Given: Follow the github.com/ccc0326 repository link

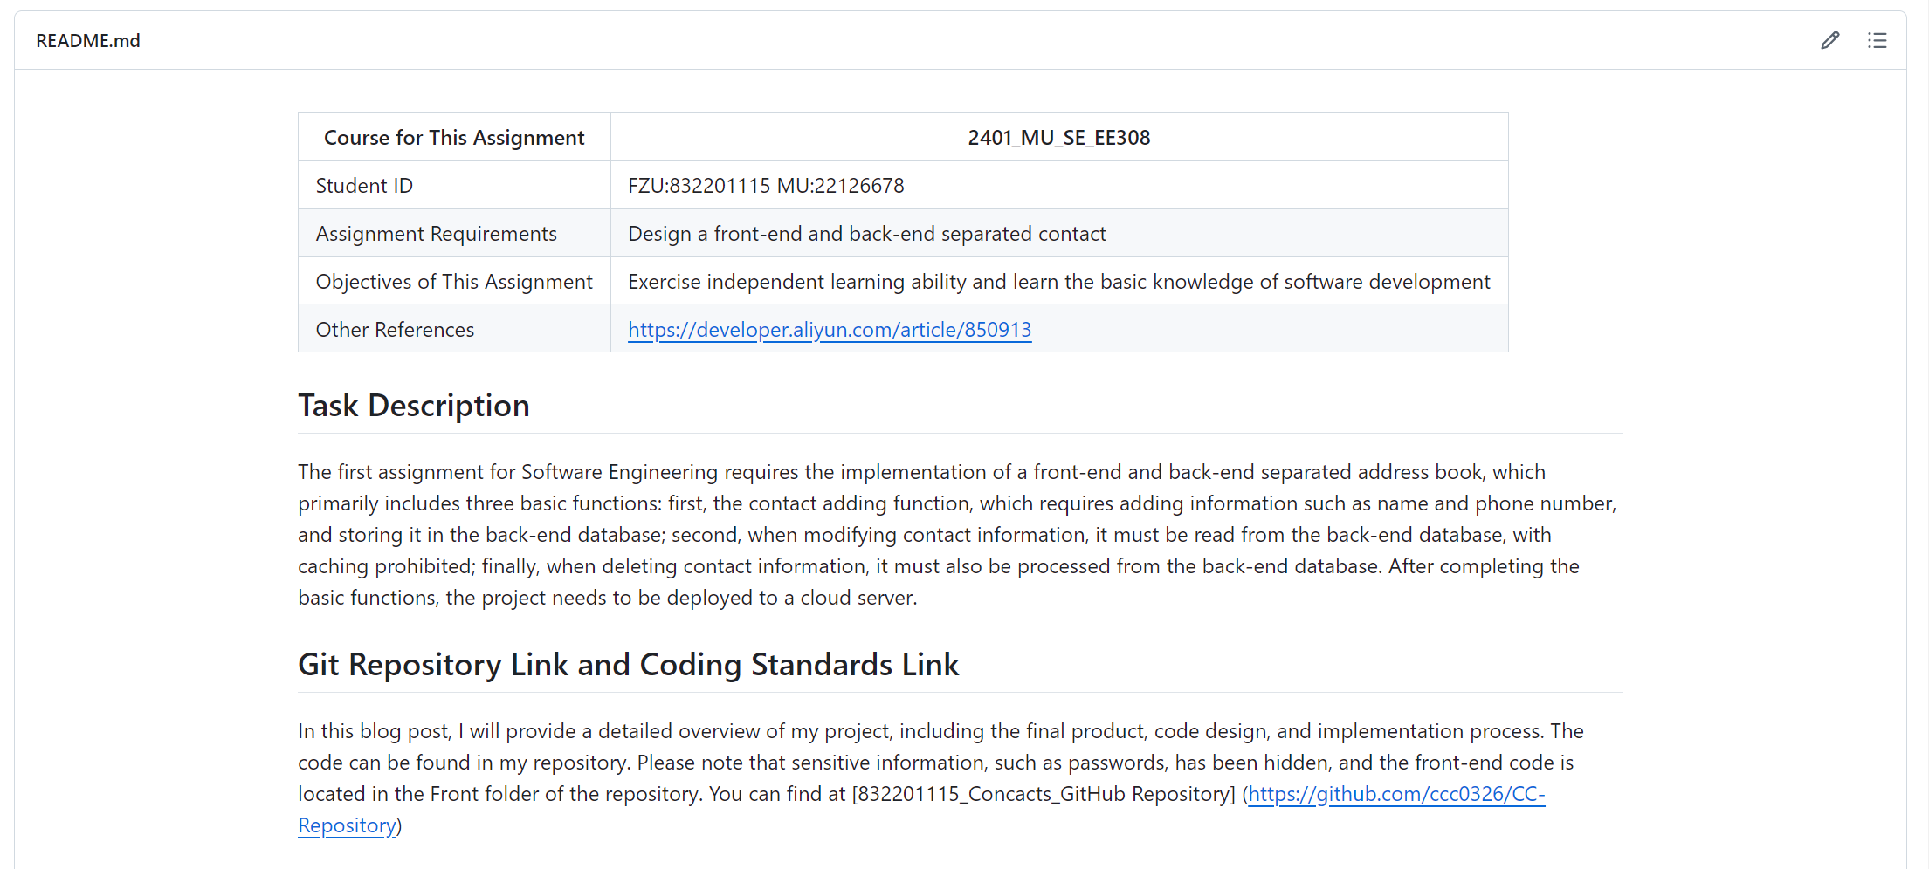Looking at the screenshot, I should click(x=1395, y=794).
